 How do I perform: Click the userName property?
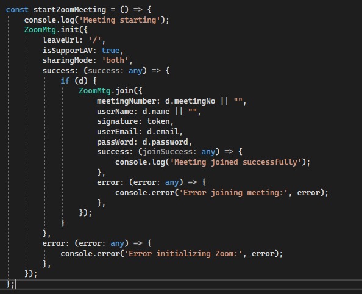coord(115,112)
